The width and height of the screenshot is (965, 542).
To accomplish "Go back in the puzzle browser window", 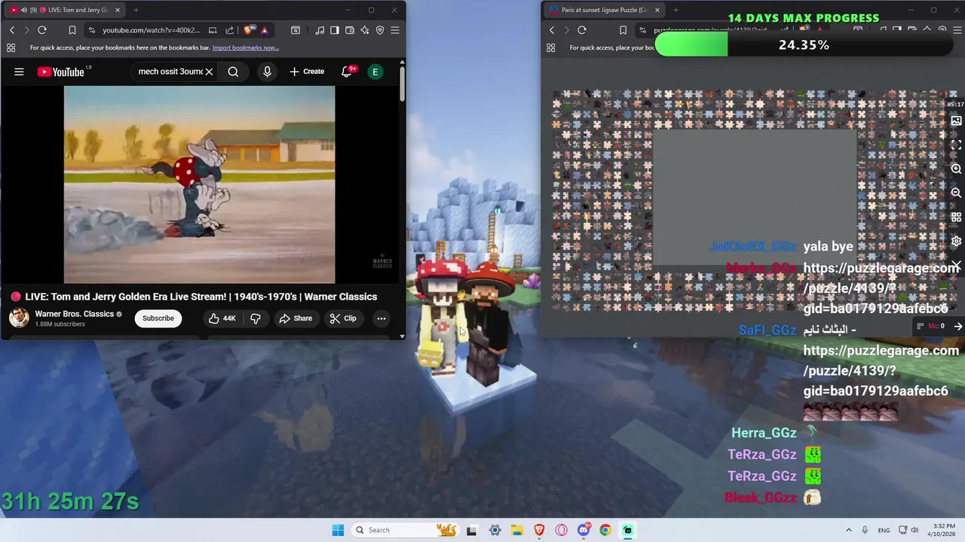I will [x=552, y=30].
